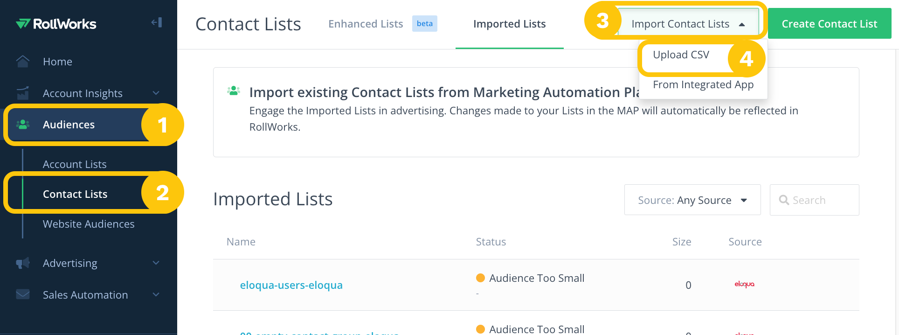This screenshot has height=335, width=899.
Task: Click the size value 0 for eloqua-users-eloqua
Action: (688, 285)
